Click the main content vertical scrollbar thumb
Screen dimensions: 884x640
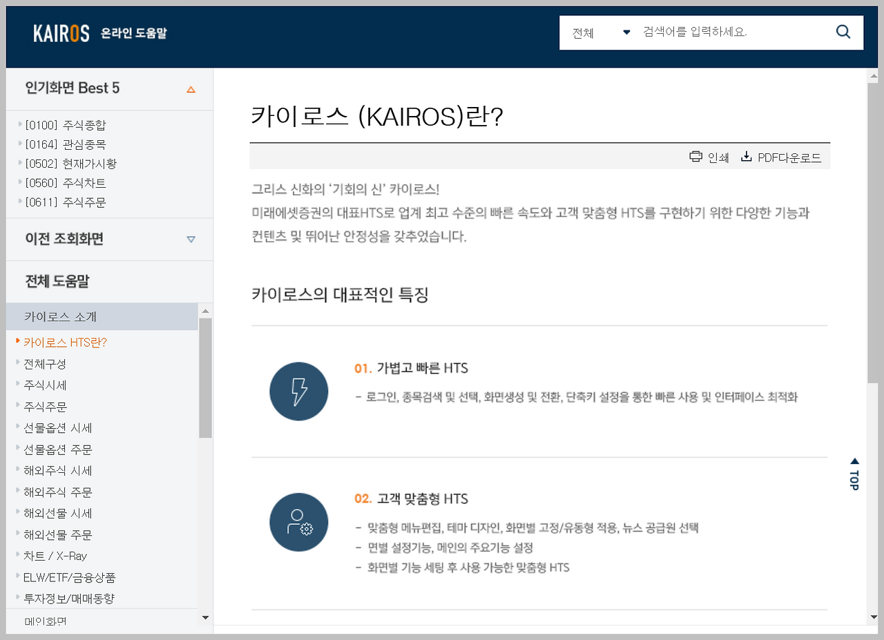873,233
